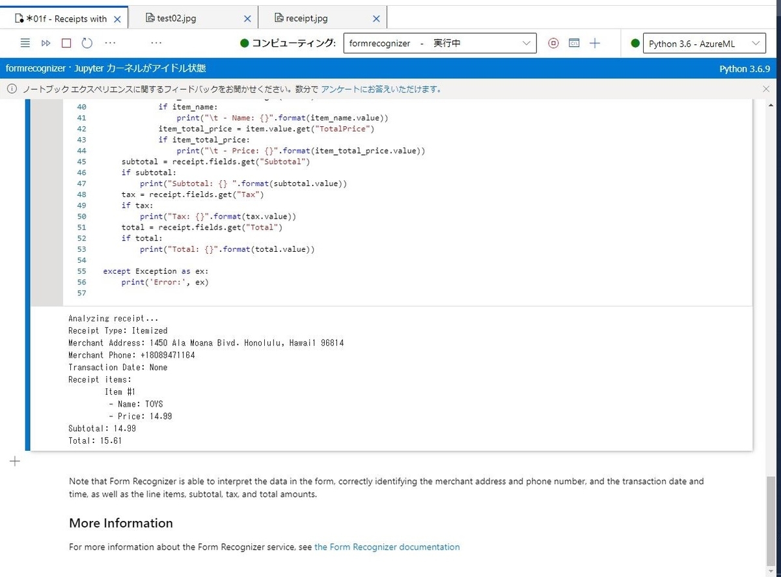Open the hamburger menu in notebook toolbar
Viewport: 781px width, 577px height.
coord(25,43)
